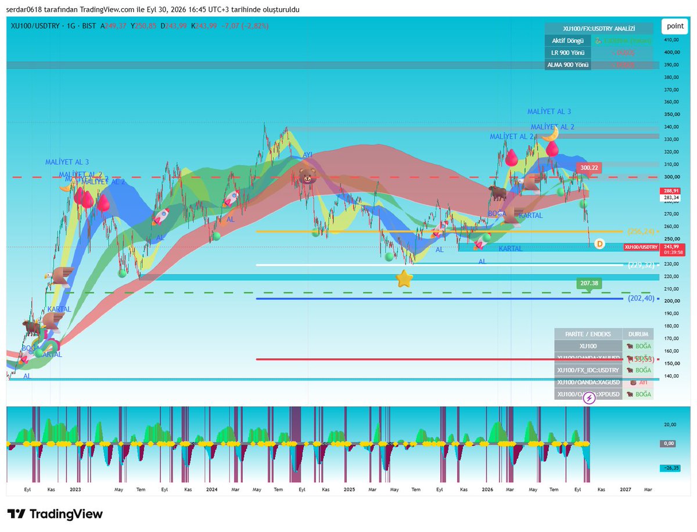Screen dimensions: 697x532
Task: Click the LR 900 Yönü cell
Action: click(x=567, y=53)
